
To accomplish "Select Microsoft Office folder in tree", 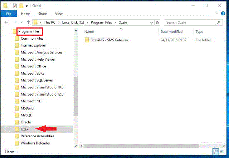I will (33, 66).
